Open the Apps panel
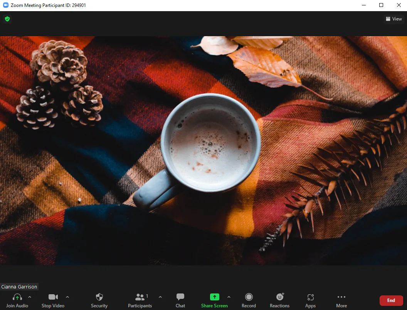This screenshot has height=310, width=407. click(310, 300)
